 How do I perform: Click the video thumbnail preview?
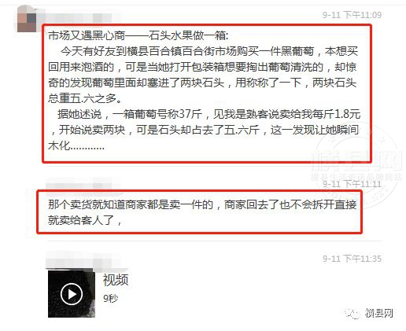coord(72,294)
